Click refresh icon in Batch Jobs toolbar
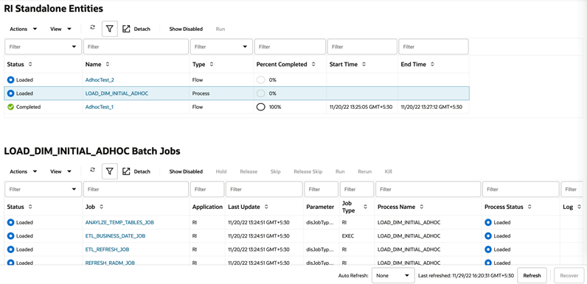The height and width of the screenshot is (284, 587). (93, 170)
